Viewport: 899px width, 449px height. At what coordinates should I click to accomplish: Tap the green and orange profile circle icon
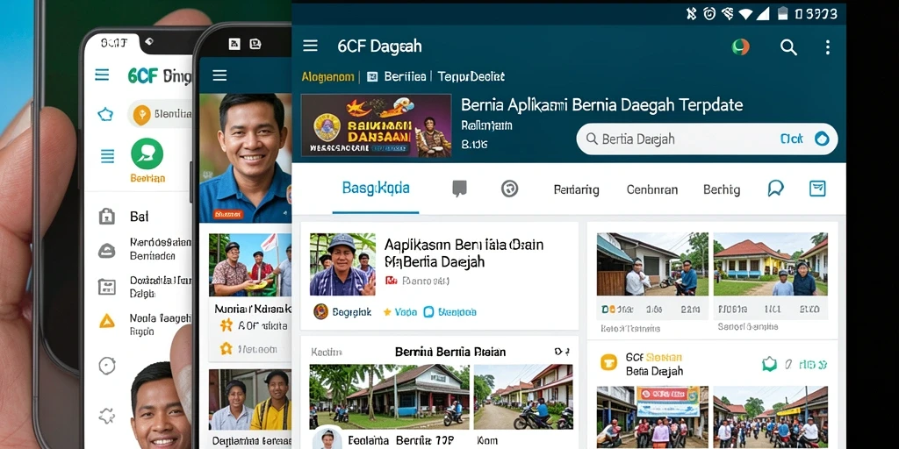[741, 47]
